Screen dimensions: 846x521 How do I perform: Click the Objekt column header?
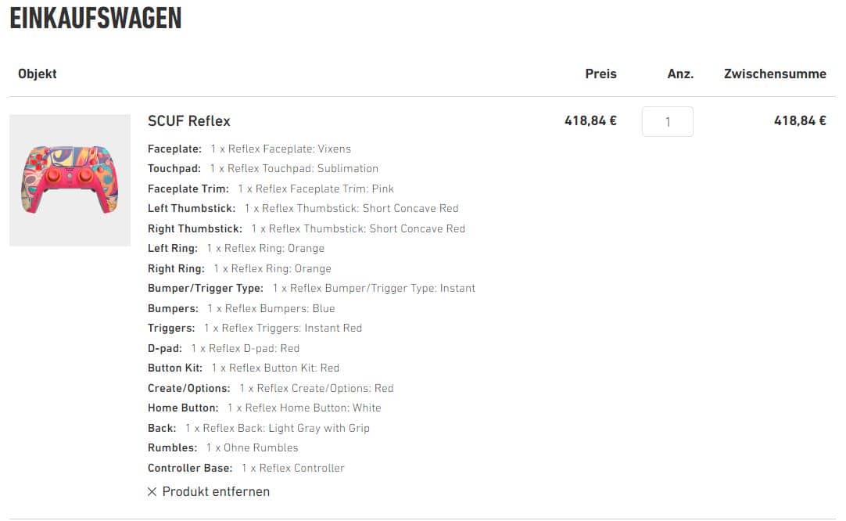click(38, 74)
